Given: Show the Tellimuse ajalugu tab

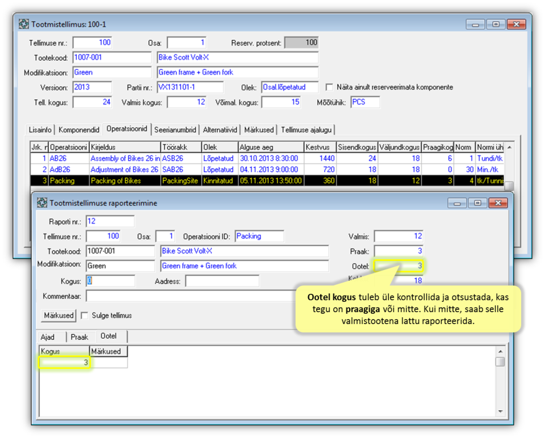Looking at the screenshot, I should tap(306, 129).
